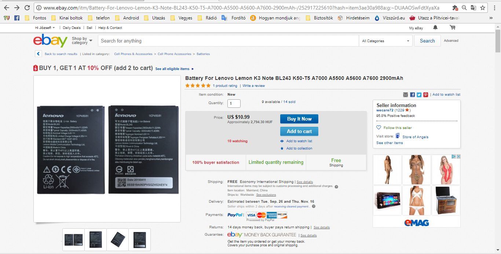The height and width of the screenshot is (254, 501).
Task: Bookmark this page with the star icon
Action: pyautogui.click(x=483, y=8)
